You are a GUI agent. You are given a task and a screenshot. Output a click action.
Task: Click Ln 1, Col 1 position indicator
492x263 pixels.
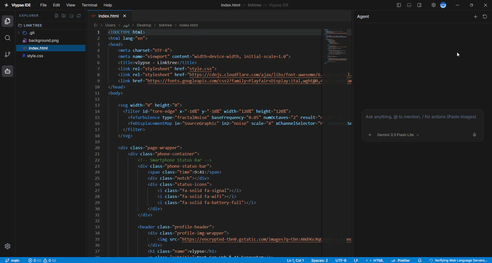pyautogui.click(x=295, y=260)
